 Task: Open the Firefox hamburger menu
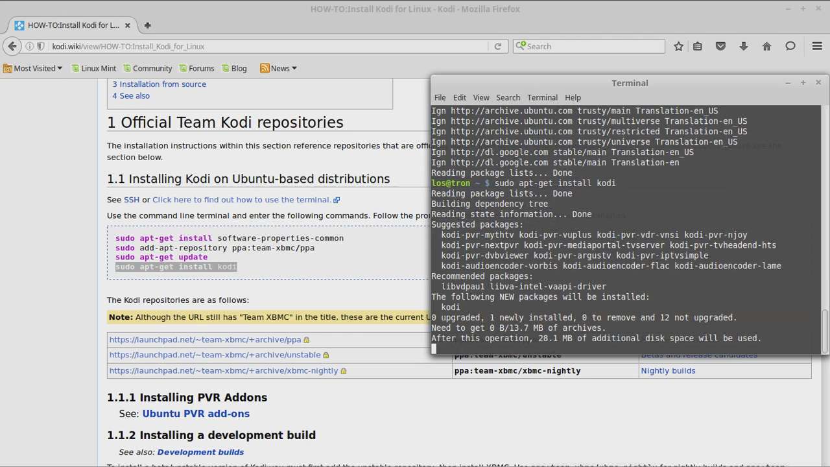click(817, 46)
